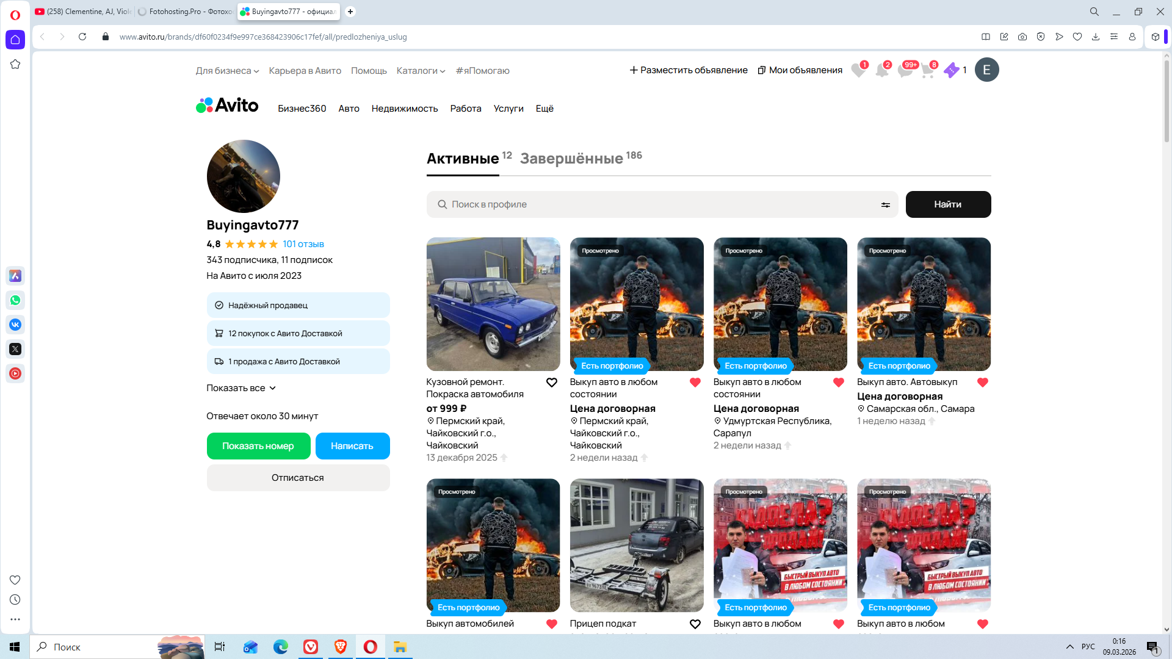The width and height of the screenshot is (1172, 659).
Task: Open VK messenger in Opera sidebar
Action: point(15,325)
